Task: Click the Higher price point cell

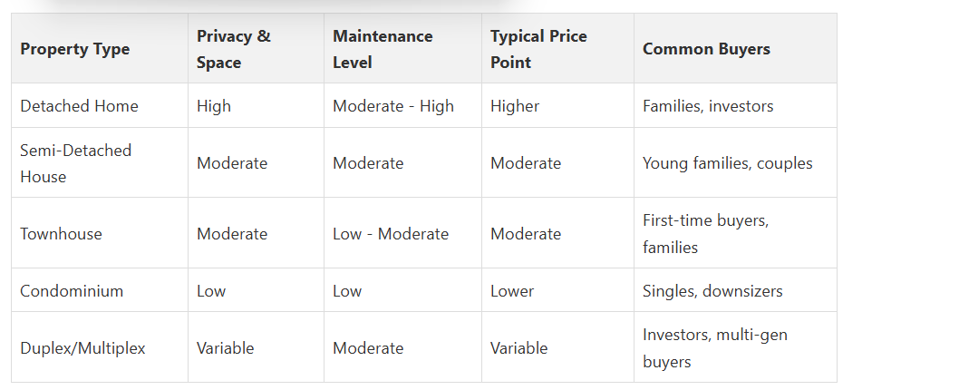Action: point(514,106)
